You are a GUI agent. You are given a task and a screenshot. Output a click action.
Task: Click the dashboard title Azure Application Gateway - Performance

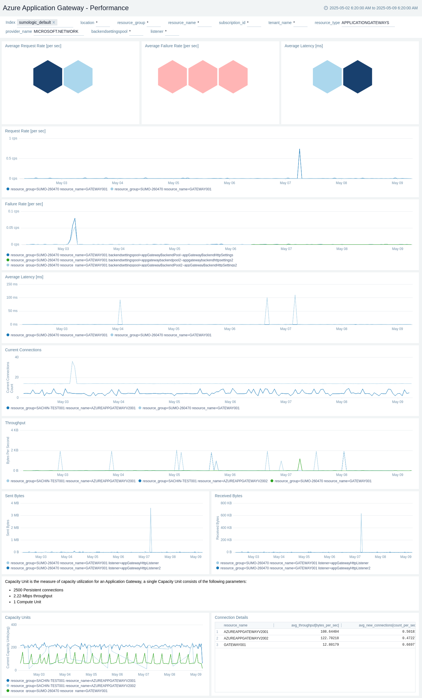coord(66,8)
